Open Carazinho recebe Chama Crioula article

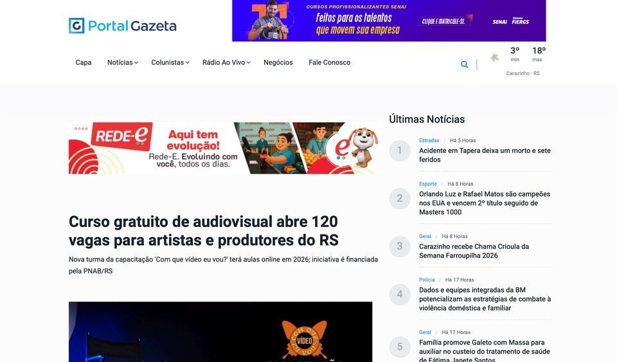[x=474, y=251]
